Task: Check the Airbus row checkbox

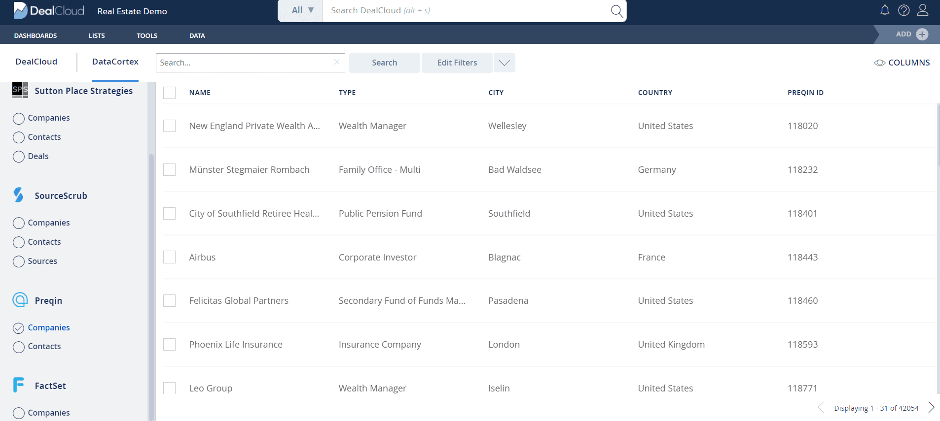Action: (x=169, y=257)
